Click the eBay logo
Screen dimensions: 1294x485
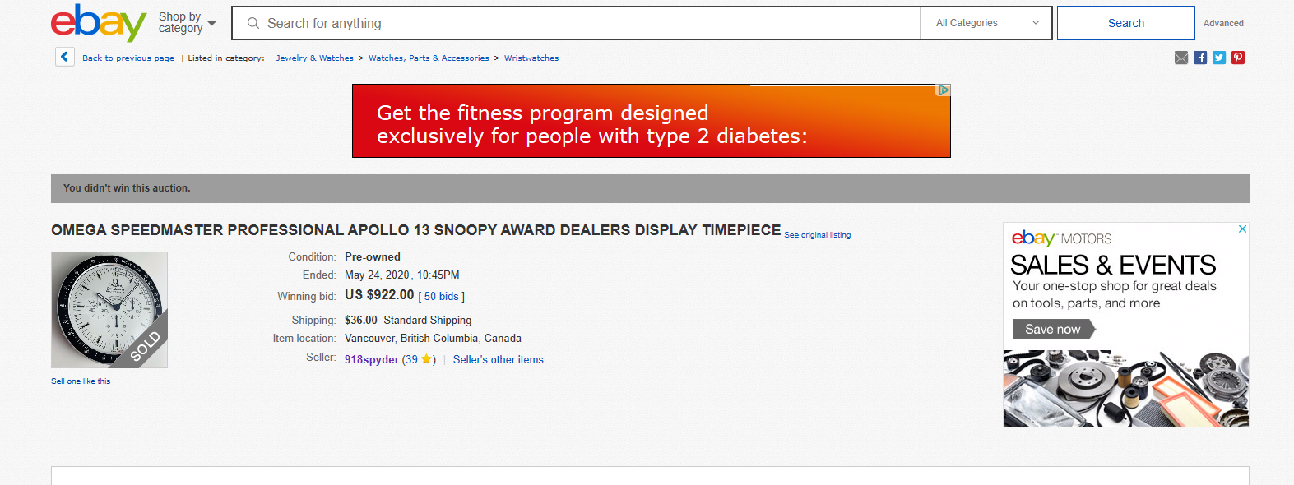click(x=99, y=23)
